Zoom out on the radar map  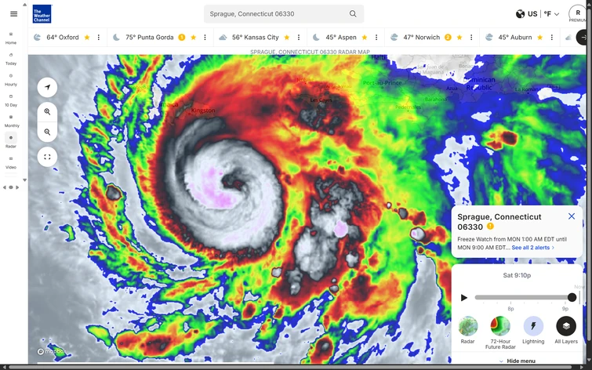pyautogui.click(x=47, y=132)
